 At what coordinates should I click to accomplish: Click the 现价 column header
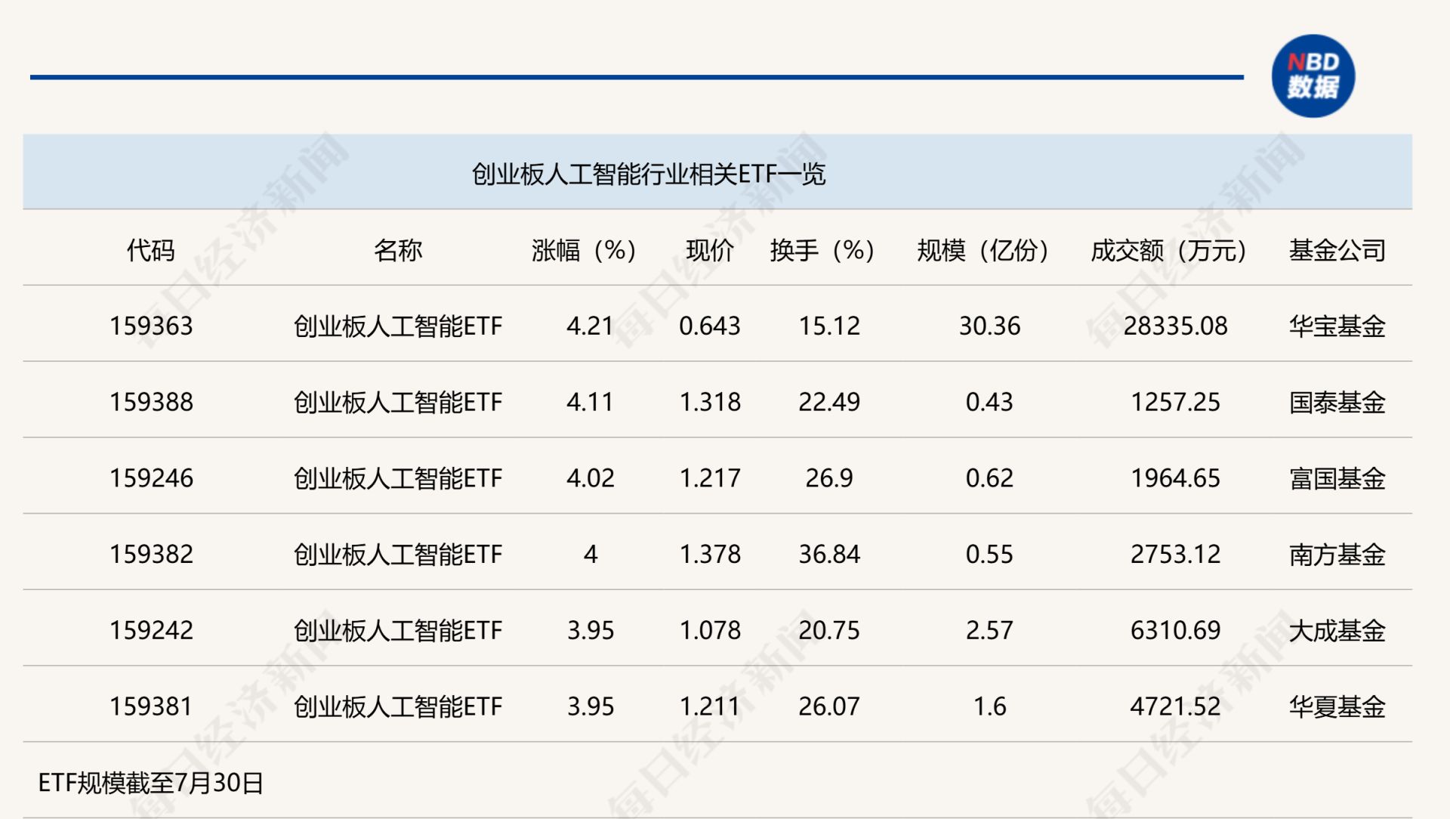pyautogui.click(x=709, y=250)
